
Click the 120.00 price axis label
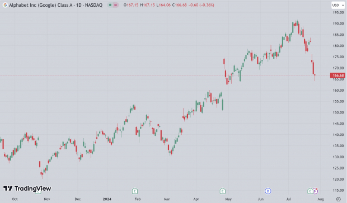(339, 179)
